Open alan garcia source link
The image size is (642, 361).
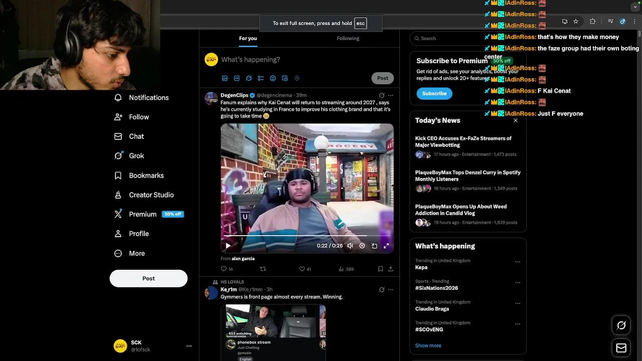[243, 259]
